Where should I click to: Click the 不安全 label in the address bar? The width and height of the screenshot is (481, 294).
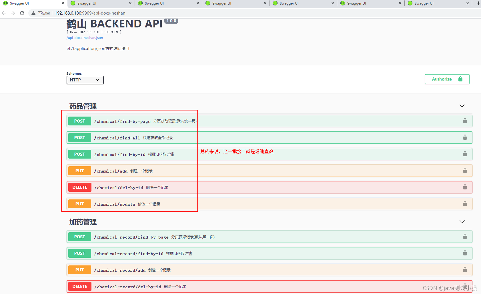click(x=44, y=13)
